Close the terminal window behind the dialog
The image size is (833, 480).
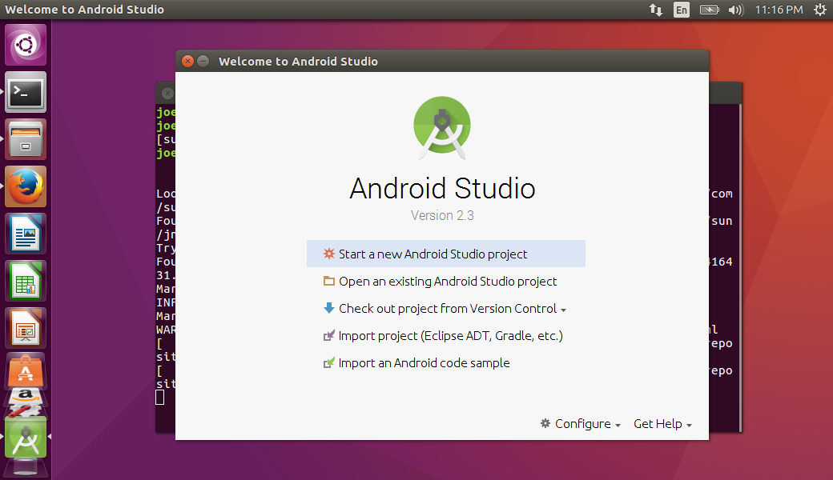168,93
